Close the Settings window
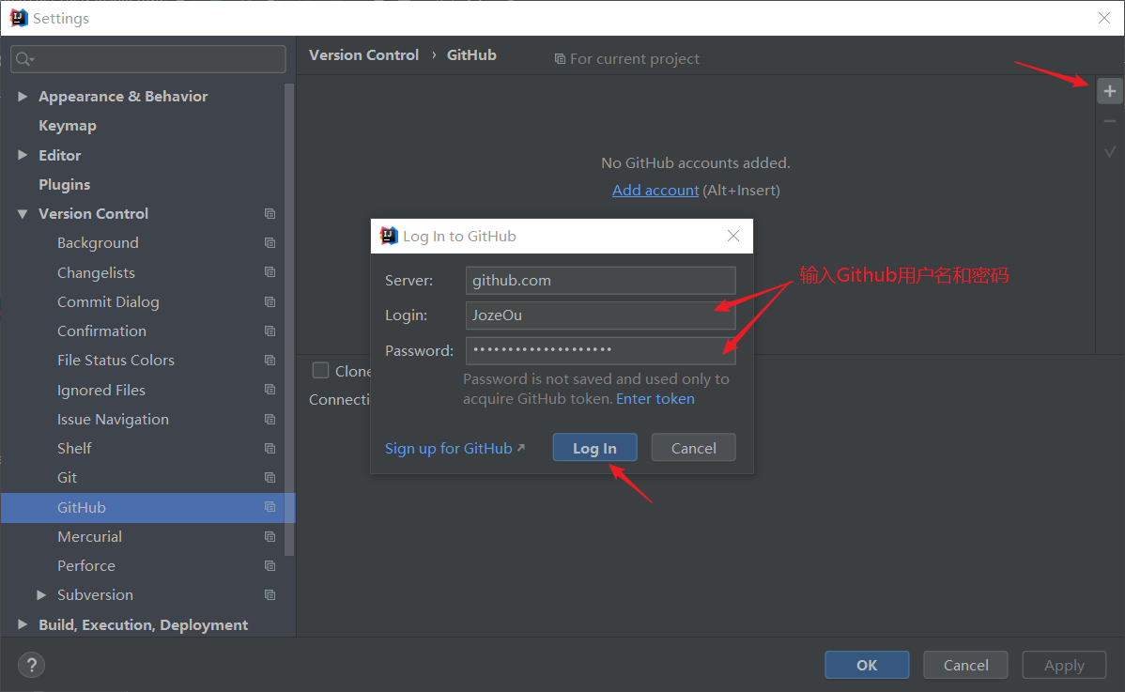This screenshot has height=692, width=1125. [x=1103, y=18]
